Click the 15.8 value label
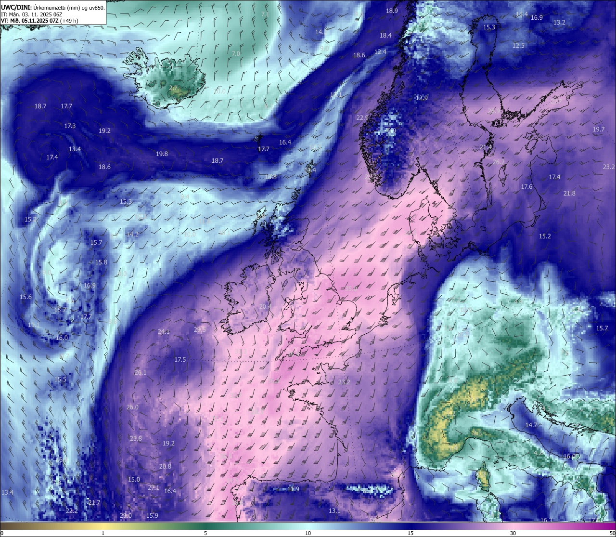 pos(101,262)
